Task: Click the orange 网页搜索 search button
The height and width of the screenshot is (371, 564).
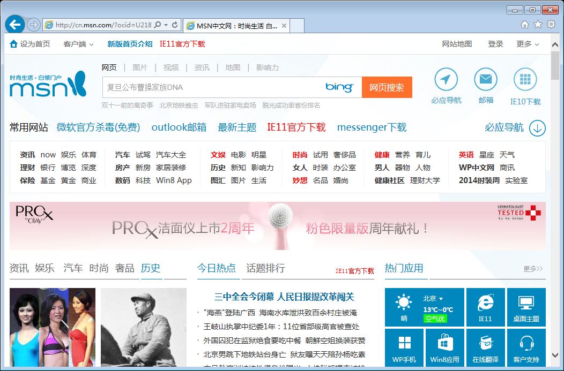Action: [x=387, y=87]
